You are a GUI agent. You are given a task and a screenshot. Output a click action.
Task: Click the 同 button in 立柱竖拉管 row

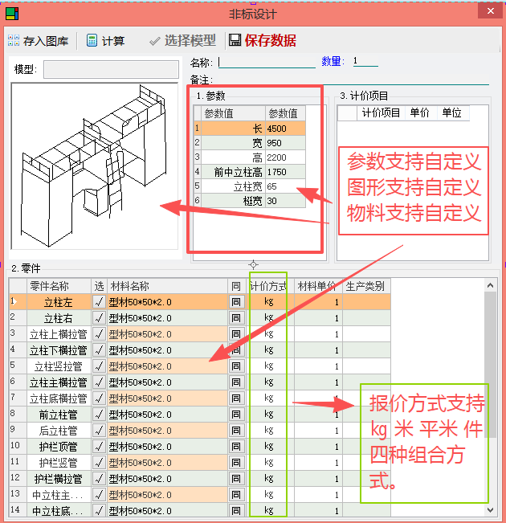236,366
